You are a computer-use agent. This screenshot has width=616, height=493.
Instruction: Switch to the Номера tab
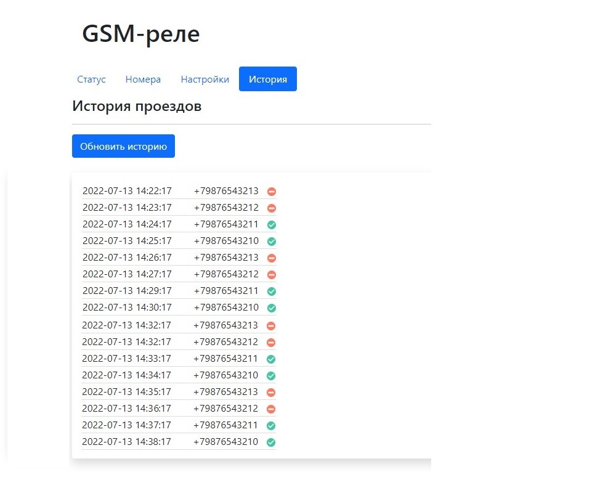(143, 79)
